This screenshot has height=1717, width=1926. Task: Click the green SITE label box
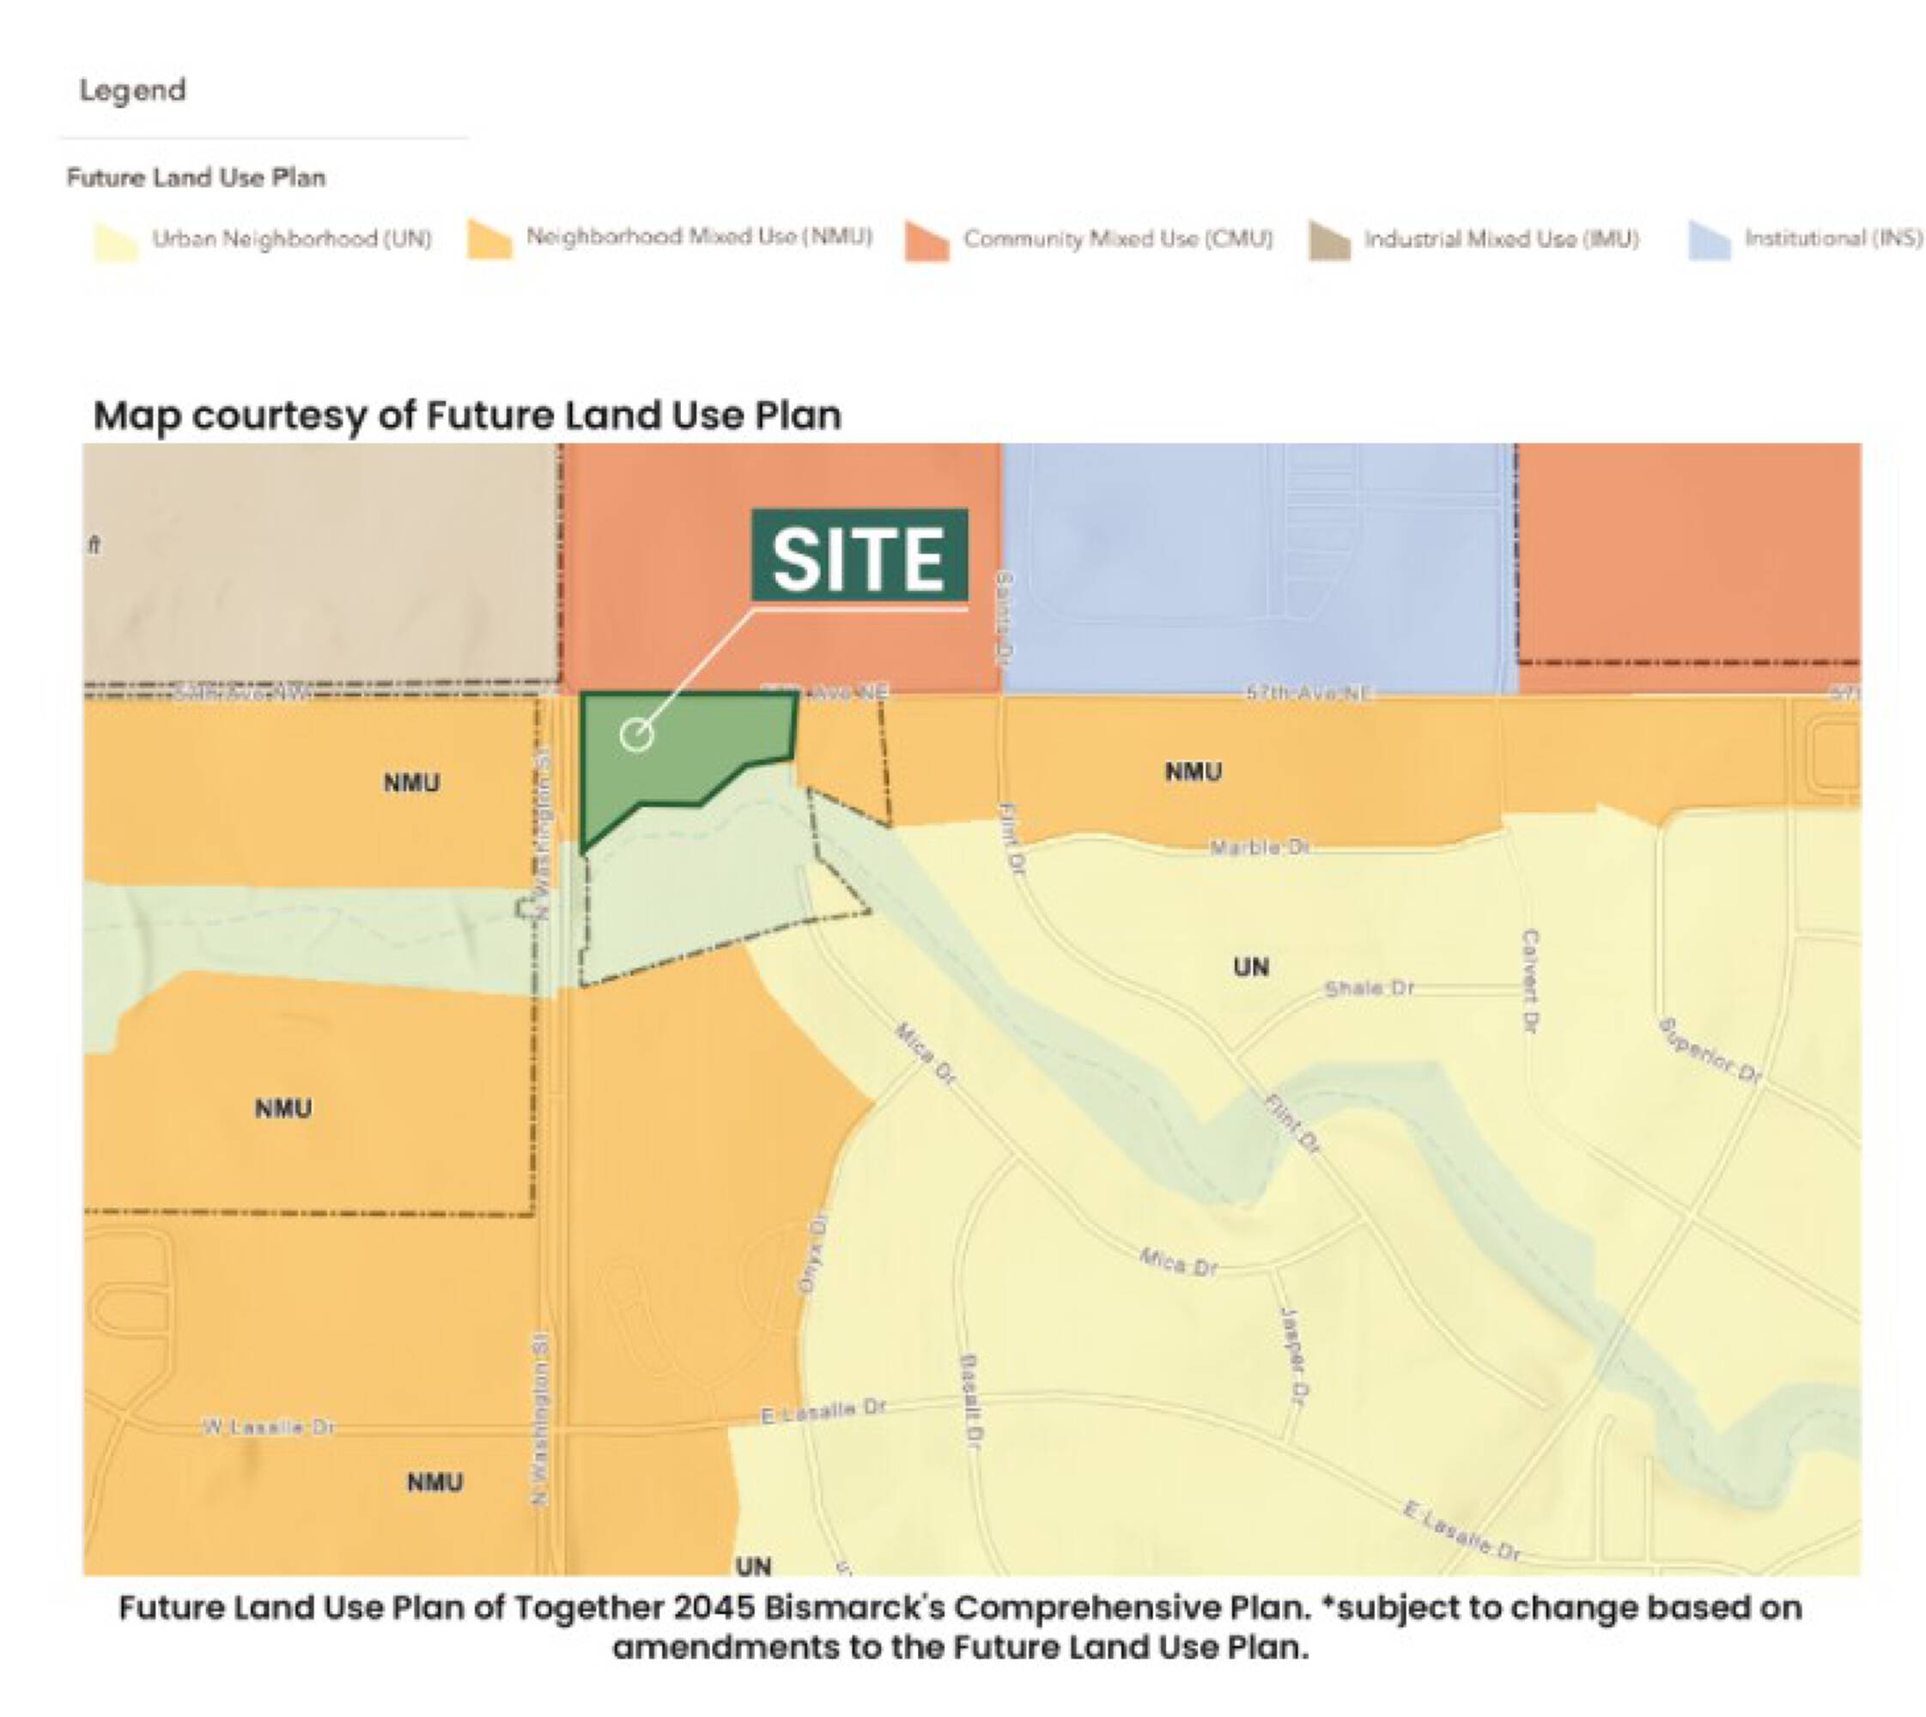[859, 556]
